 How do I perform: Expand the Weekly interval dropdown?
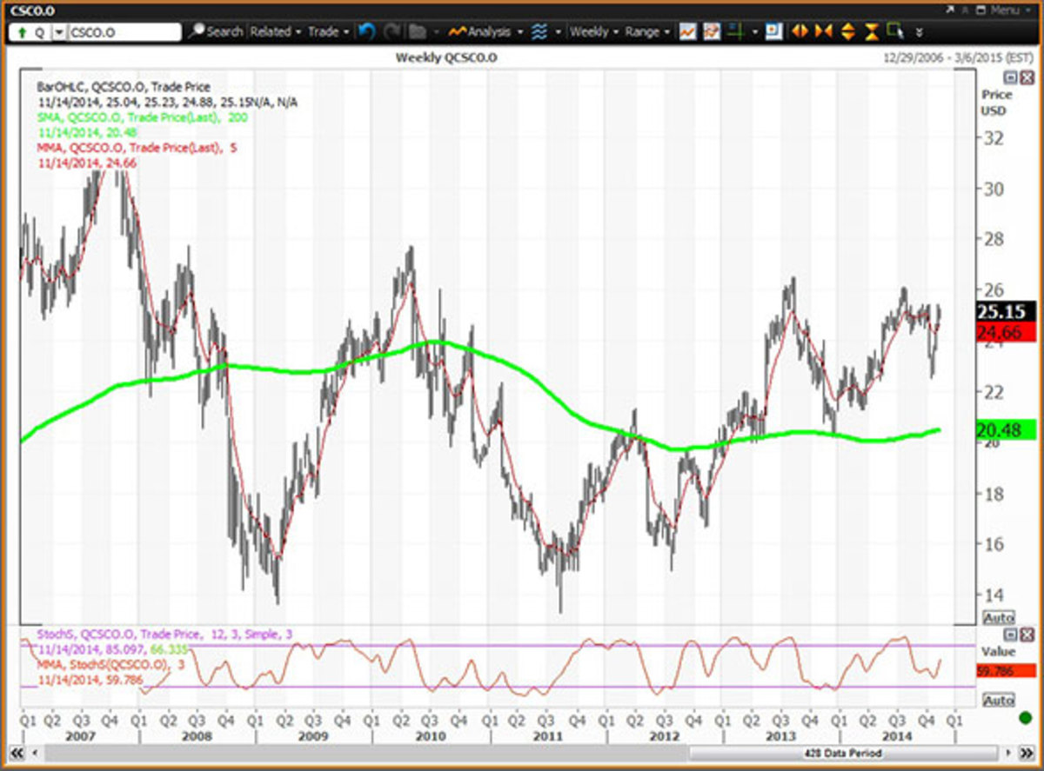click(x=593, y=31)
